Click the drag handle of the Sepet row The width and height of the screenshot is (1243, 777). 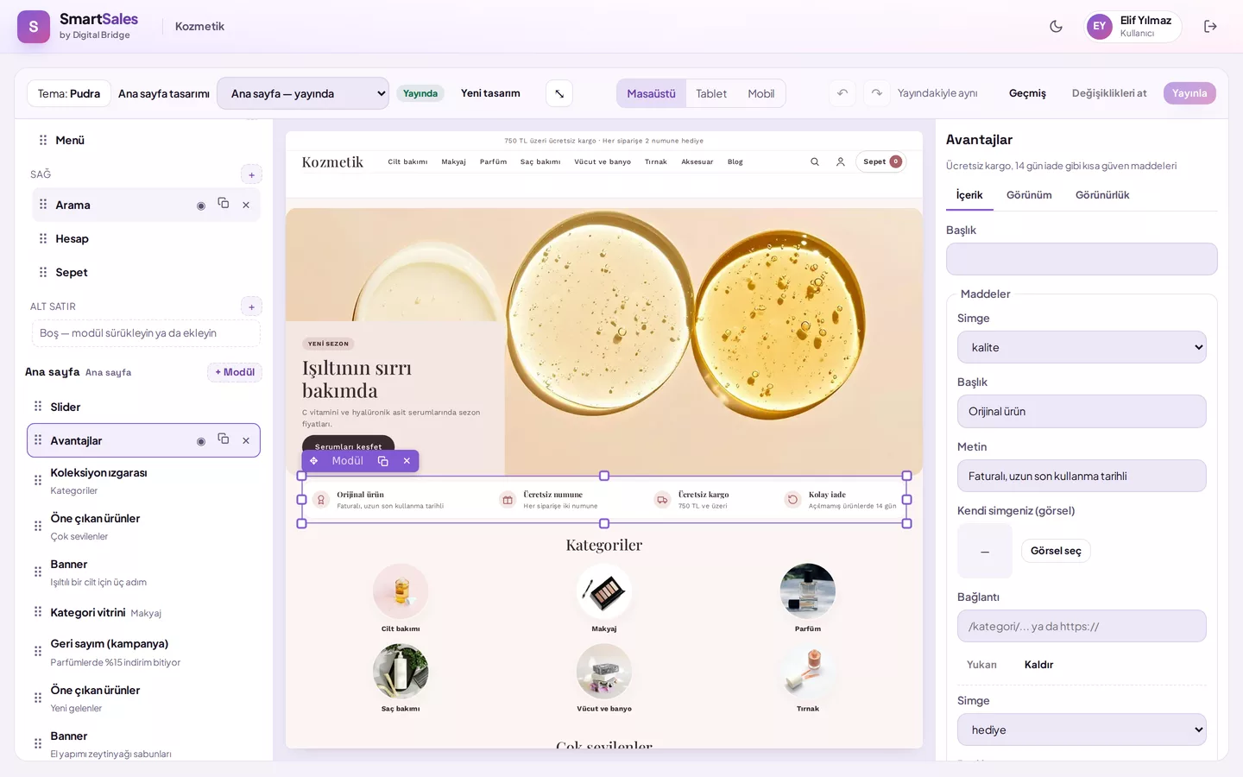(43, 272)
